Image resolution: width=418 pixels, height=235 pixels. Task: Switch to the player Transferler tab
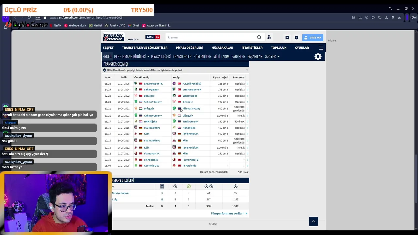point(182,57)
